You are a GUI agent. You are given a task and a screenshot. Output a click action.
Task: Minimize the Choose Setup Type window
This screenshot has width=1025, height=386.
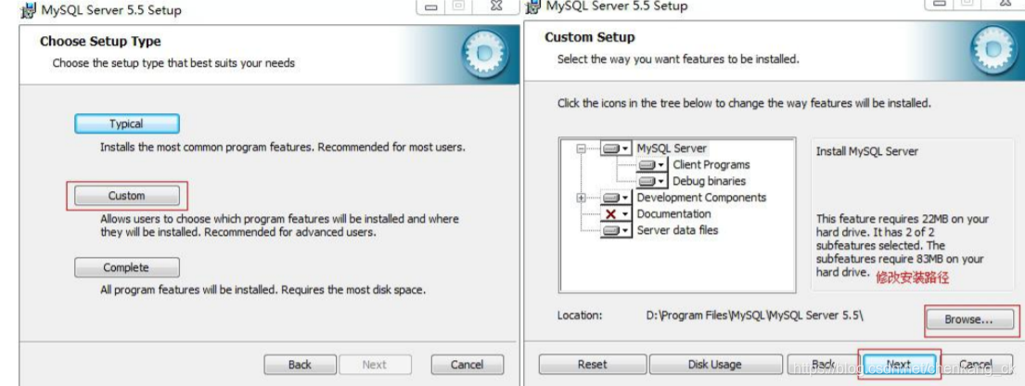click(x=430, y=6)
